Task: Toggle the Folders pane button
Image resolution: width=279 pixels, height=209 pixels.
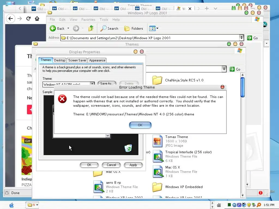Action: [x=134, y=28]
